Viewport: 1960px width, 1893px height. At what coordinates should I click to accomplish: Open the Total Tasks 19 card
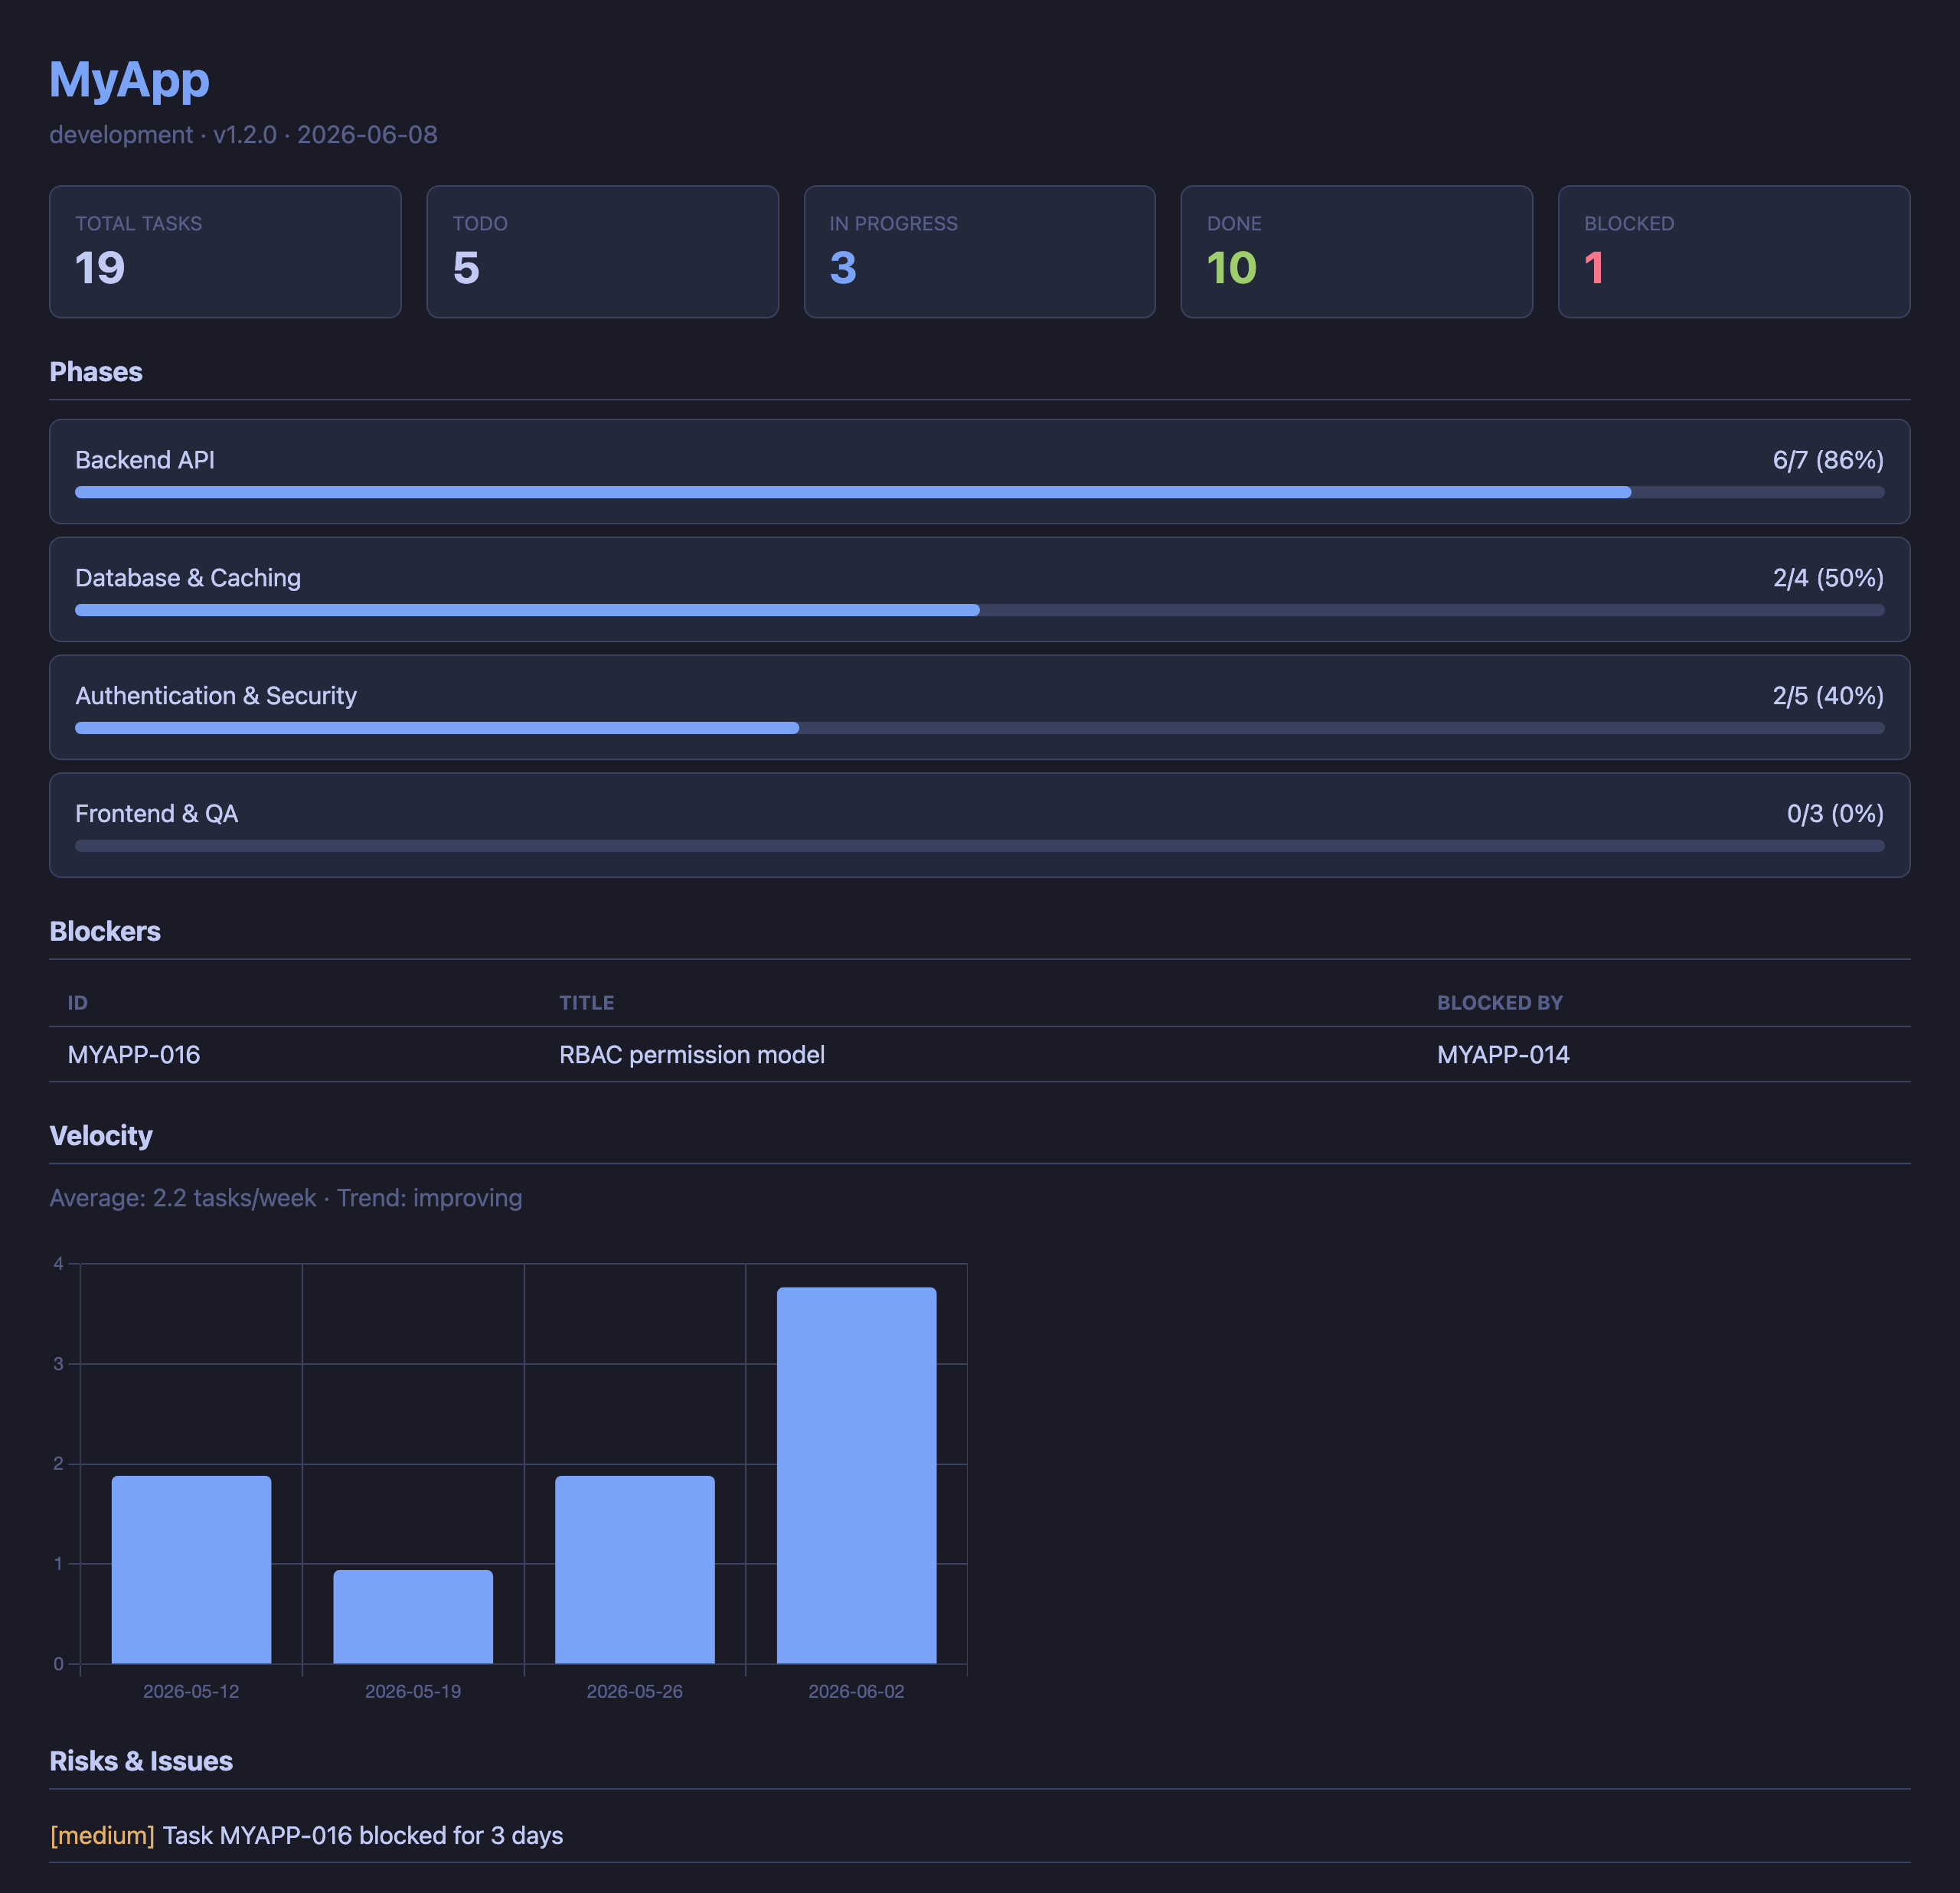point(225,251)
